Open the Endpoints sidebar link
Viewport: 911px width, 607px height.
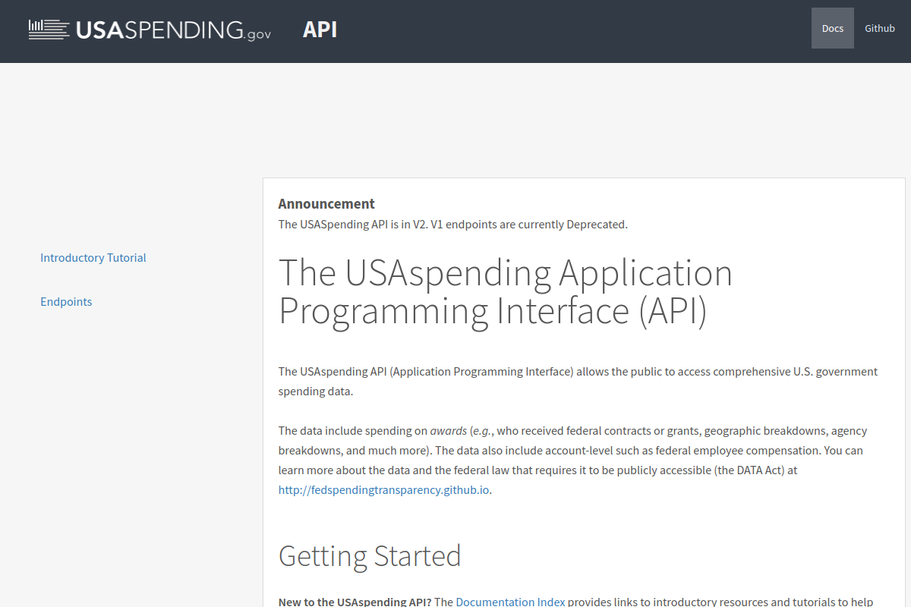point(66,302)
